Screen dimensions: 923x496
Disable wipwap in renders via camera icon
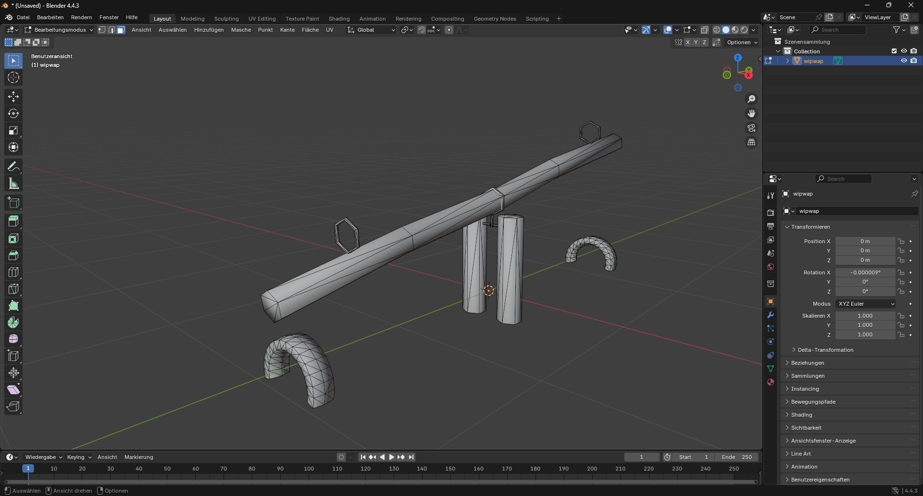(914, 61)
